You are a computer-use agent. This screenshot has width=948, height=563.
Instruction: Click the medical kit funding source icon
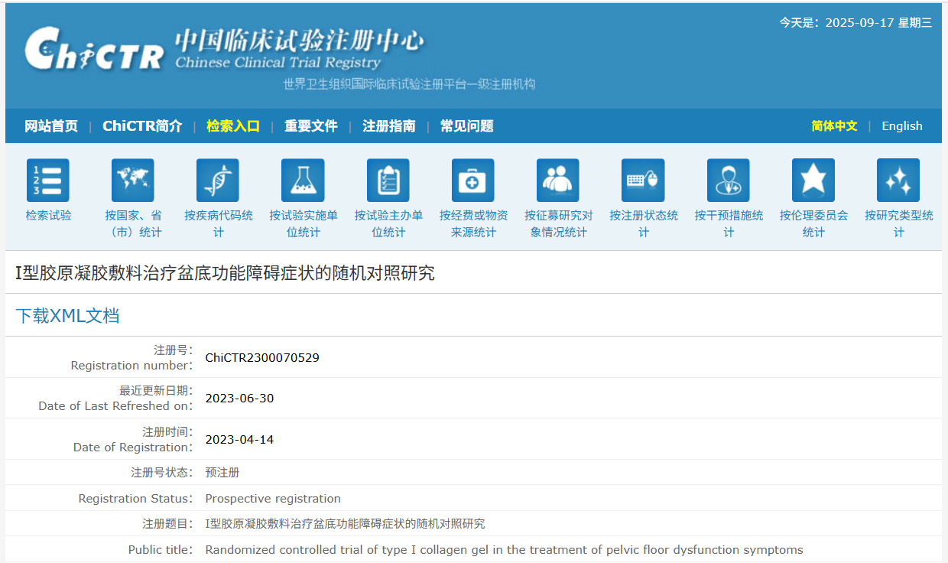click(473, 181)
